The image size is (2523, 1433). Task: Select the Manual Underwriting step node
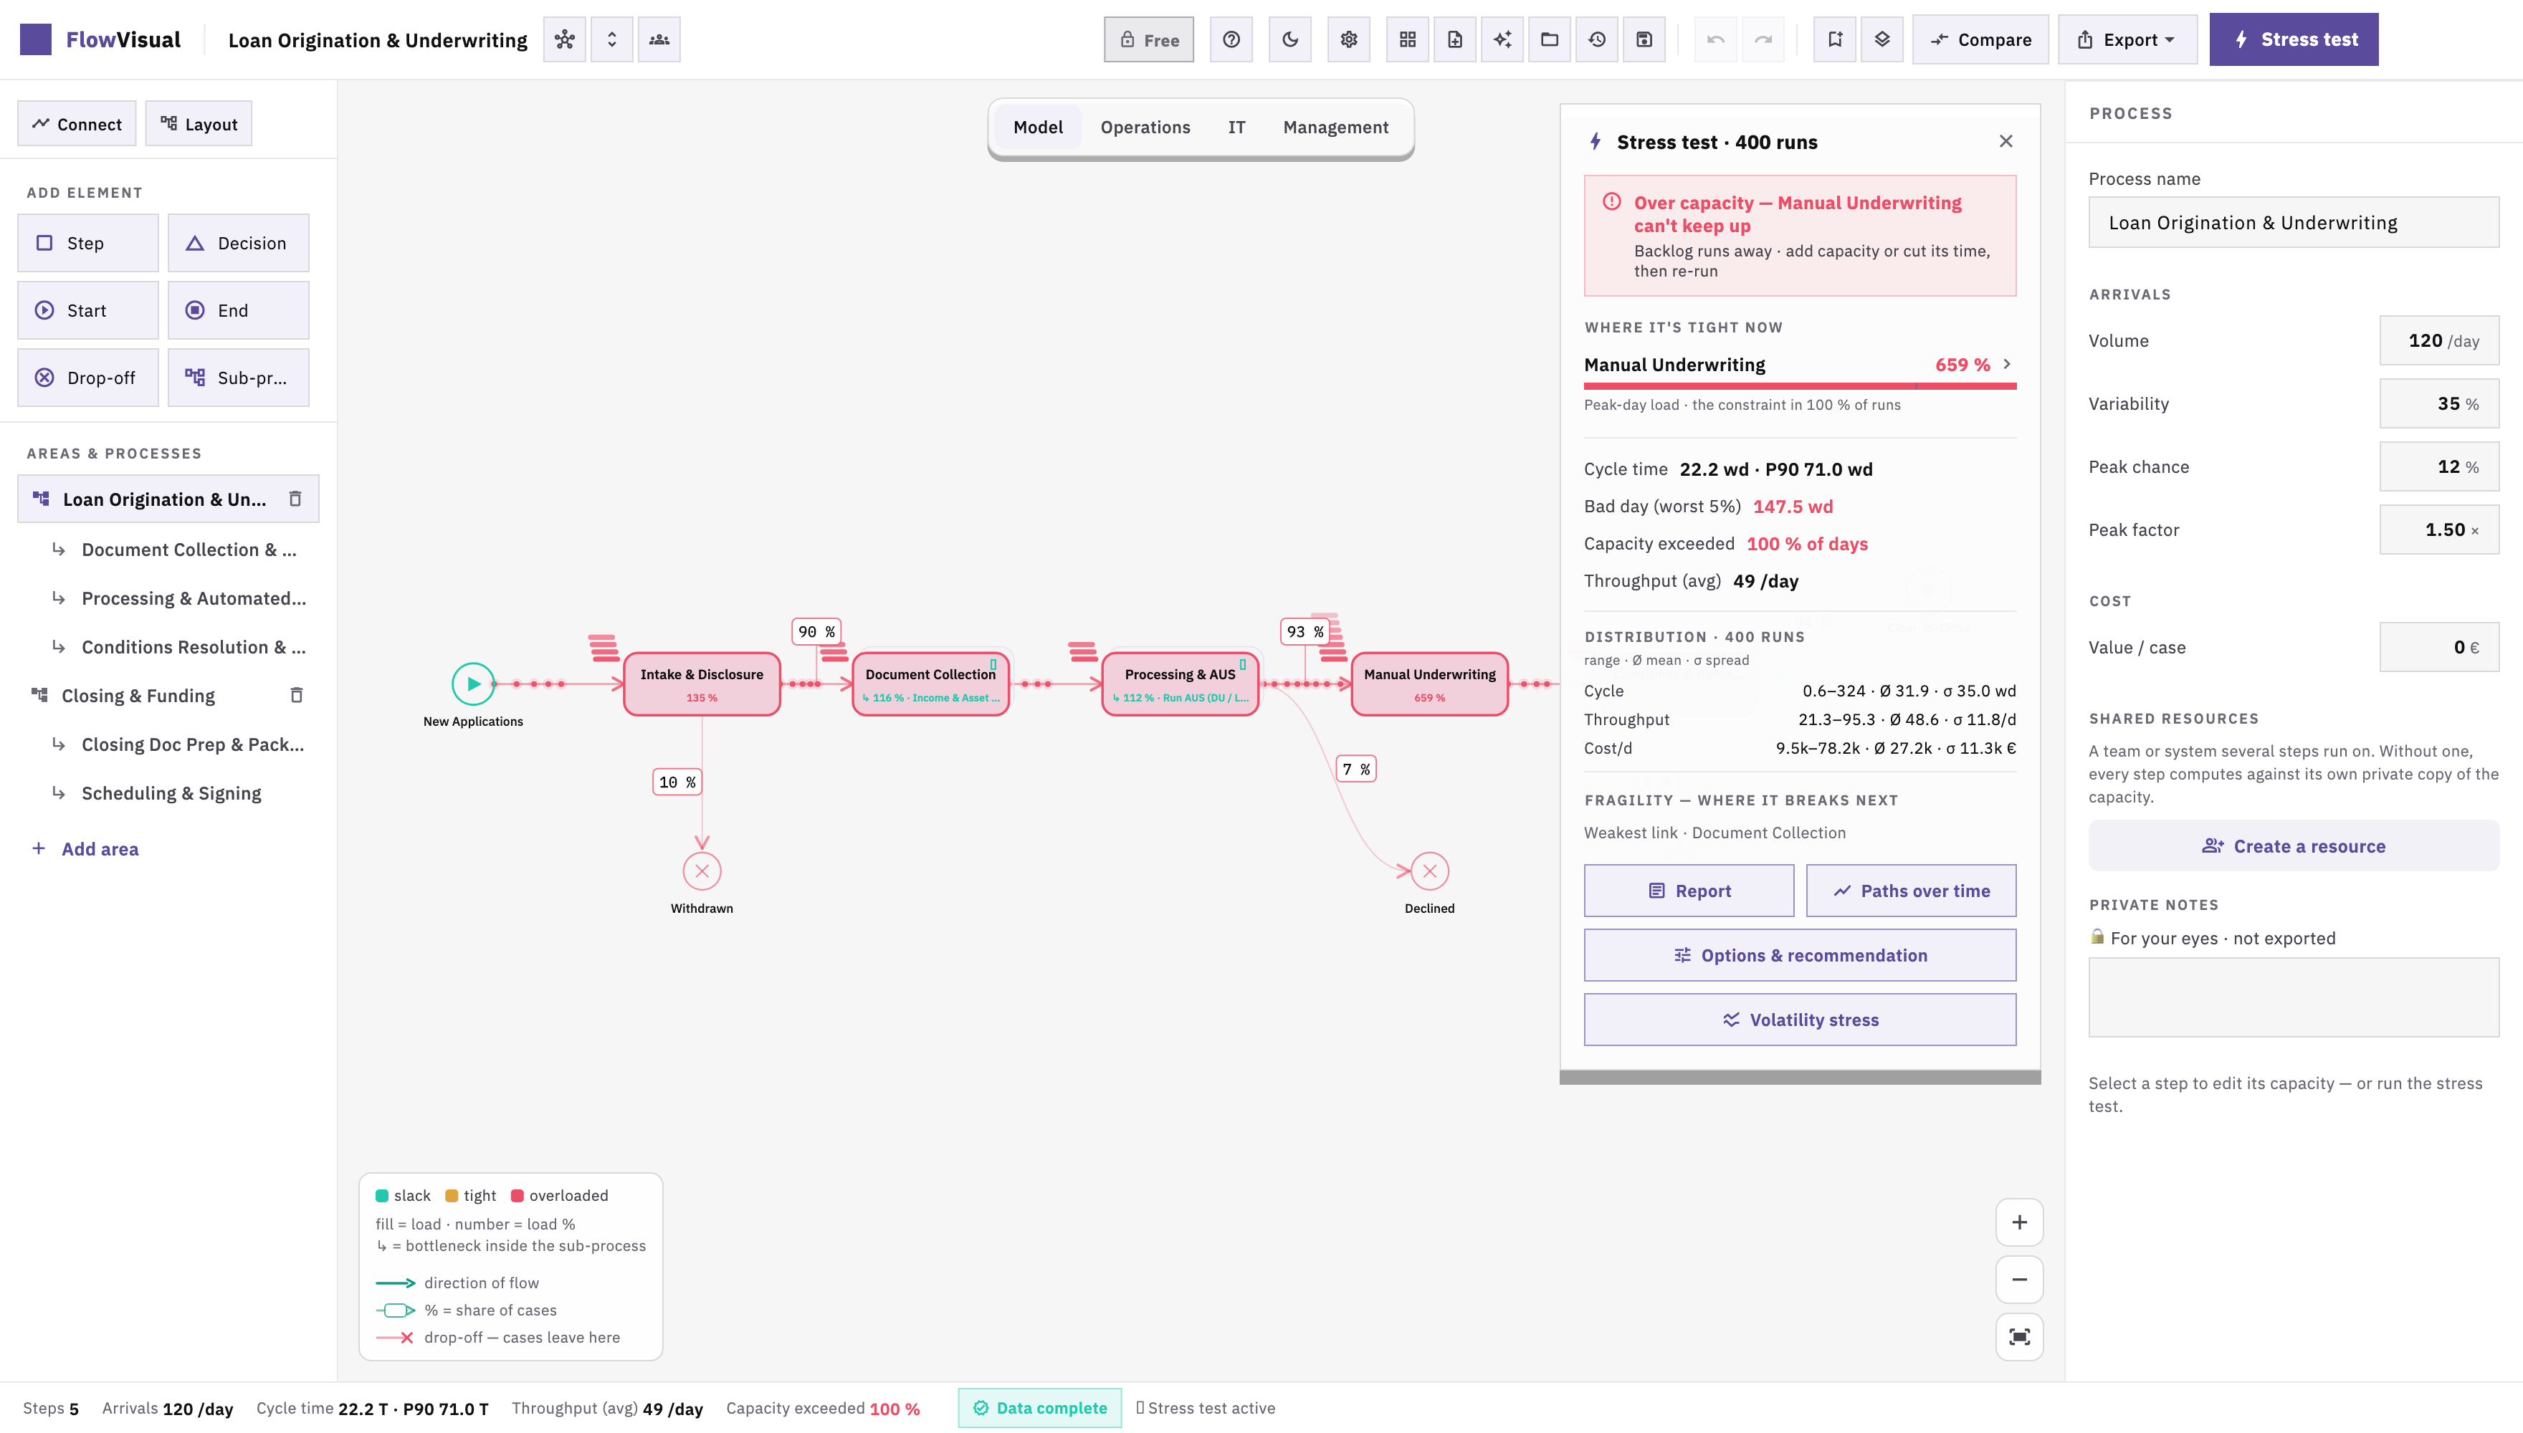click(x=1429, y=684)
